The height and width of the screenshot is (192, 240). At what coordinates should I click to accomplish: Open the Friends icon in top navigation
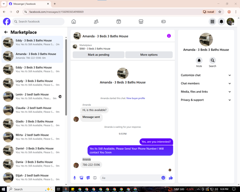pos(96,22)
